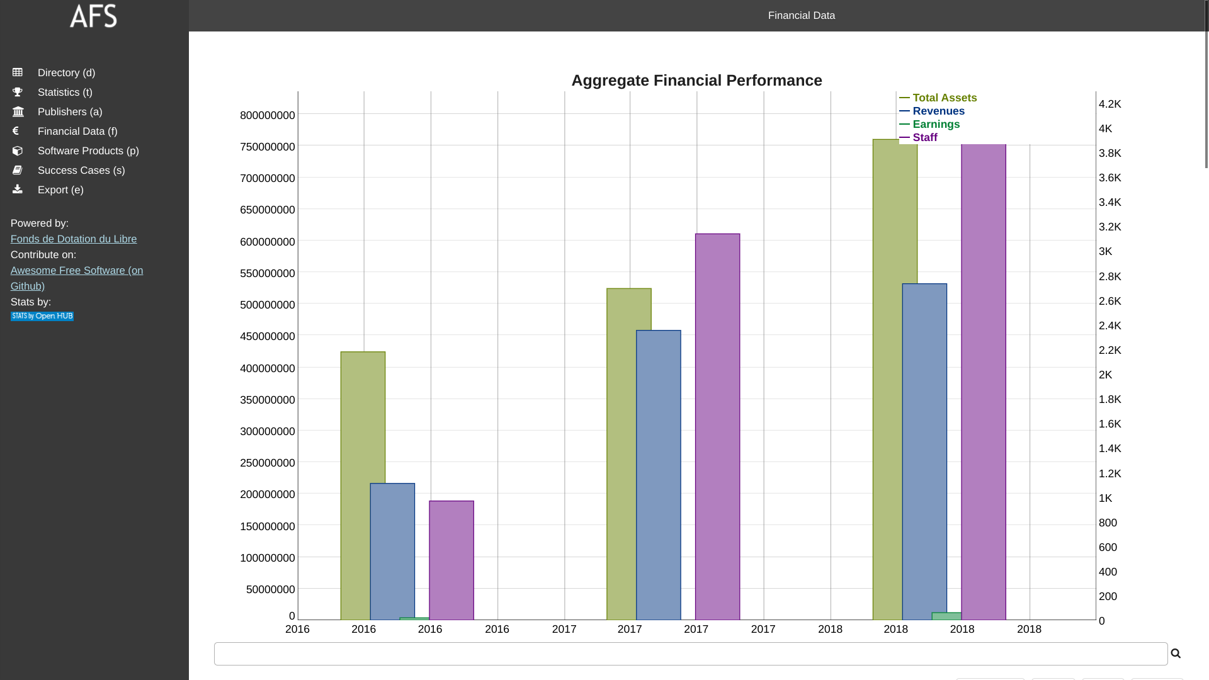Follow the Fonds de Dotation du Libre link

[x=74, y=239]
